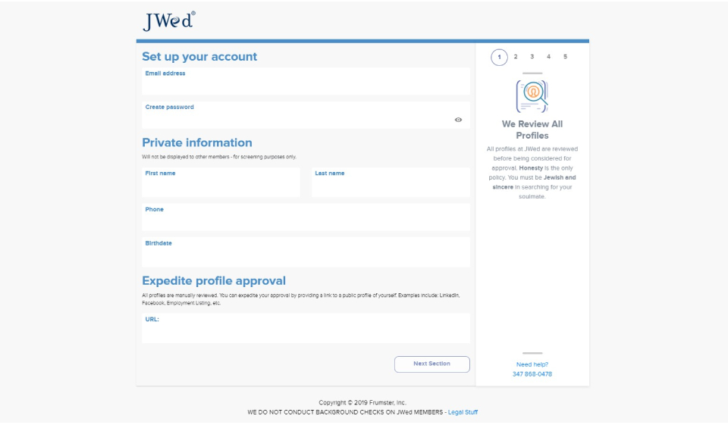The width and height of the screenshot is (728, 425).
Task: Open the Birthdate field
Action: 306,255
